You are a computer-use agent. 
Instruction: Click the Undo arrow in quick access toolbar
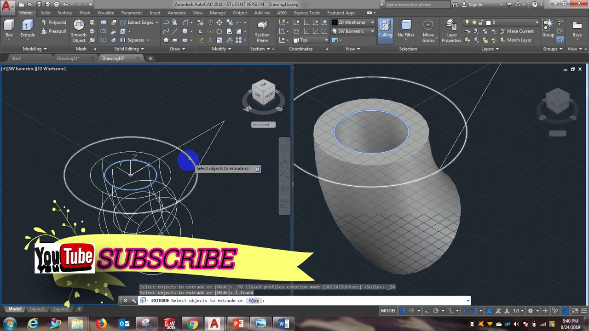click(65, 5)
